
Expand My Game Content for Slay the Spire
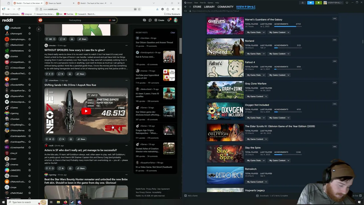click(x=279, y=161)
